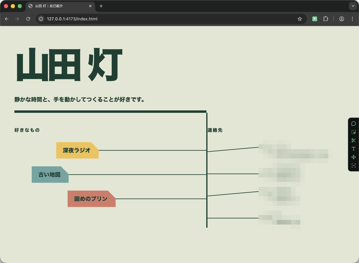Close the 山田 灯｜自己紹介 tab
This screenshot has height=263, width=359.
pyautogui.click(x=90, y=6)
